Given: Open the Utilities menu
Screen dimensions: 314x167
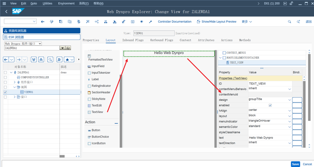Looking at the screenshot, I should click(47, 3).
